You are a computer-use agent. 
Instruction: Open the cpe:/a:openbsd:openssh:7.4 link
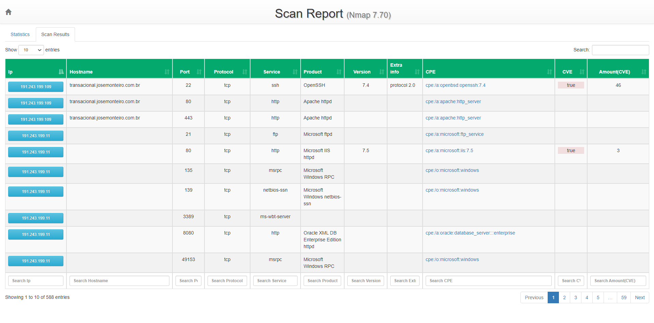click(455, 85)
